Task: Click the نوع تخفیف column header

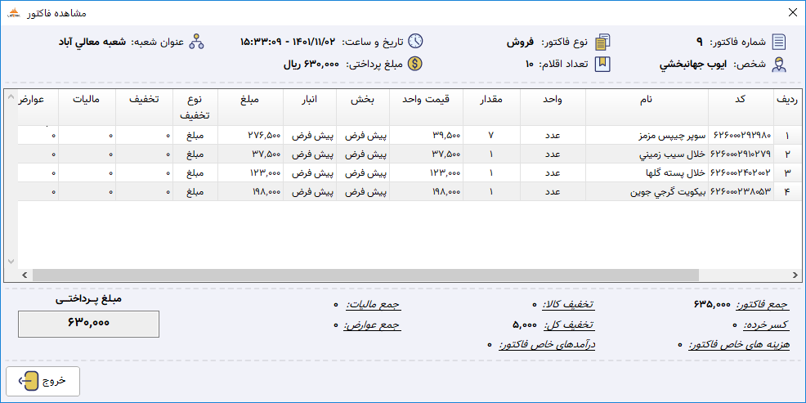Action: point(195,107)
